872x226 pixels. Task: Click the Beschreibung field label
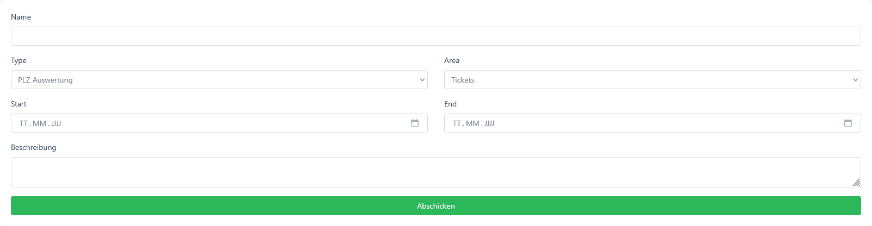pos(33,147)
